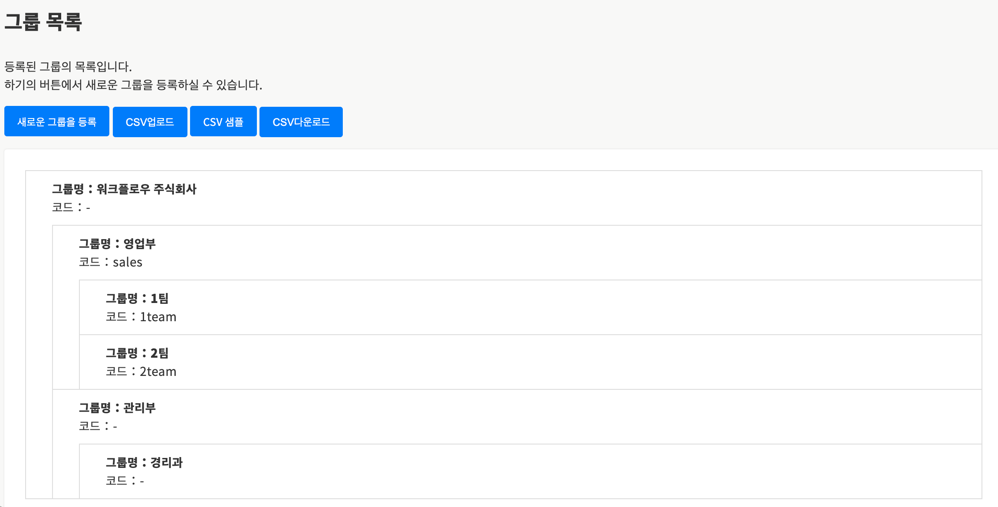Click the 그룹 목록 page heading
The image size is (998, 507).
click(43, 22)
